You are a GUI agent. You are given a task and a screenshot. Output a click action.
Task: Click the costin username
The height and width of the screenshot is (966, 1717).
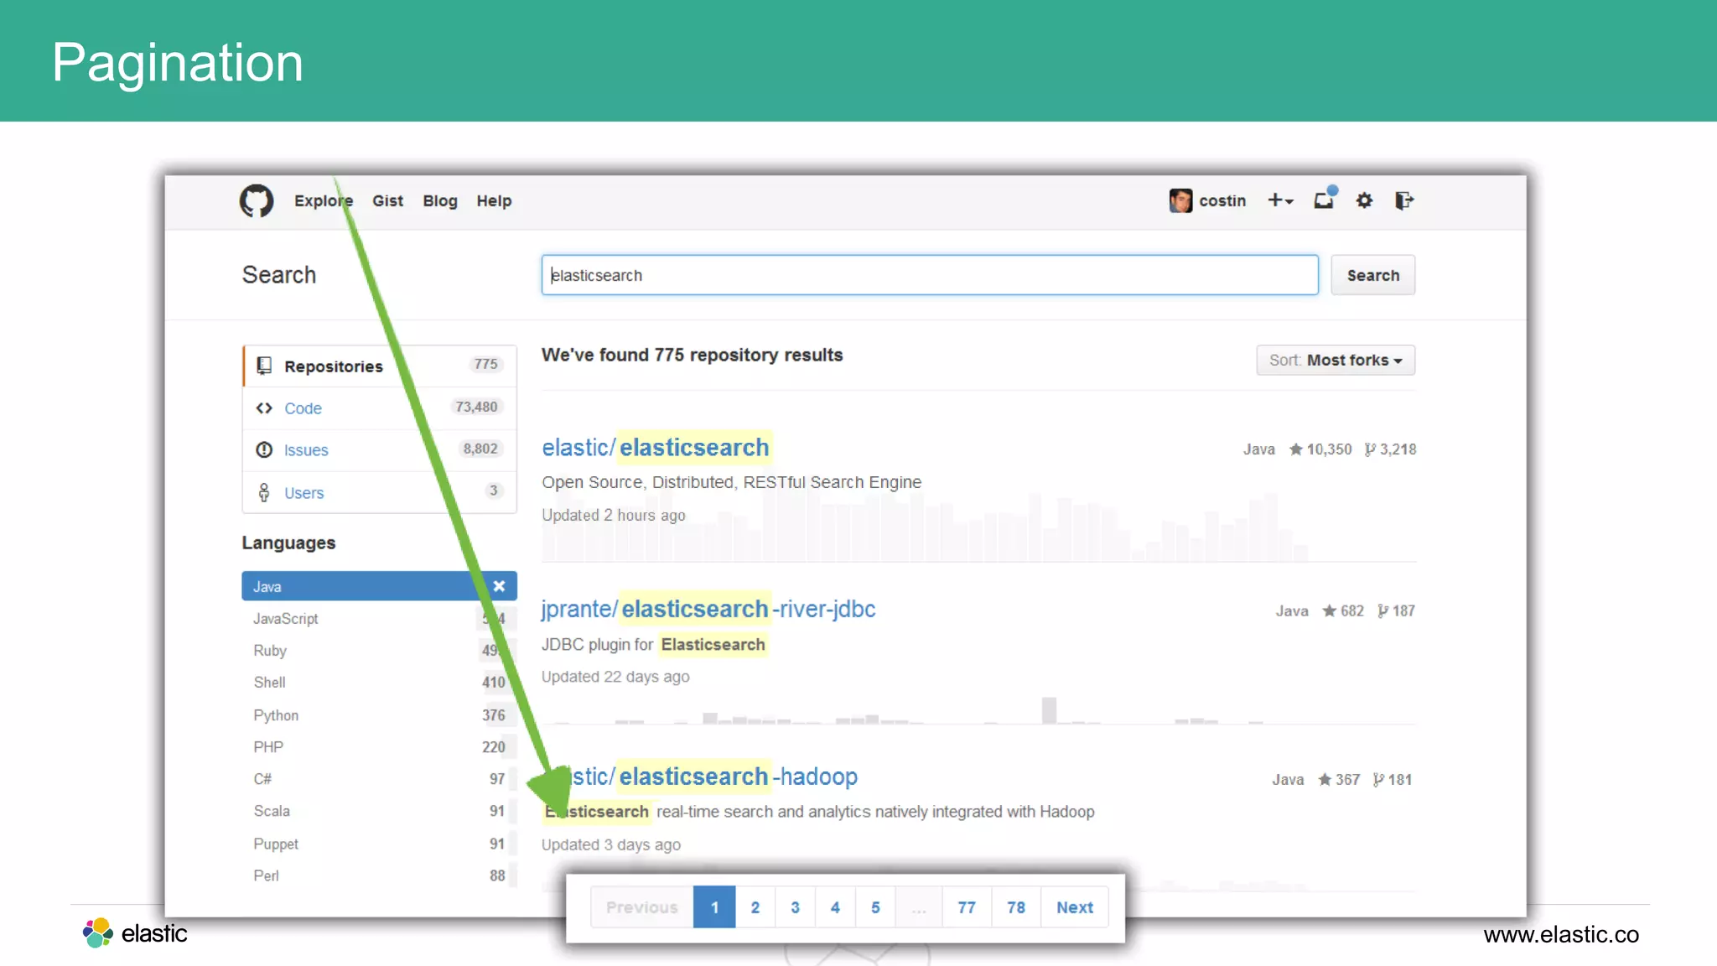pyautogui.click(x=1222, y=201)
